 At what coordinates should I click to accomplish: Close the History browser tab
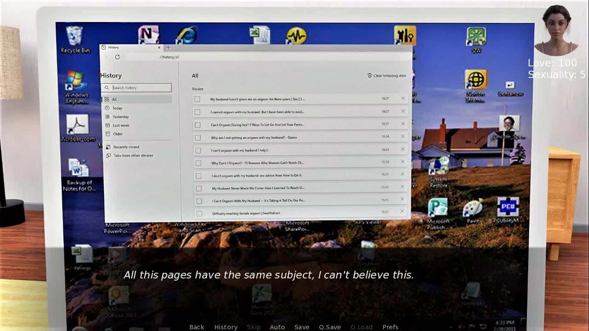coord(159,47)
